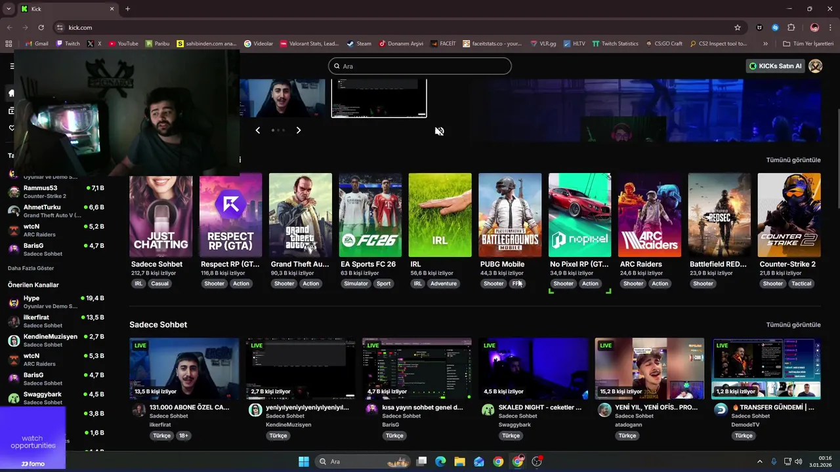Open the YENİ YIL, YENİ OFİS stream thumbnail
840x472 pixels.
pyautogui.click(x=650, y=368)
